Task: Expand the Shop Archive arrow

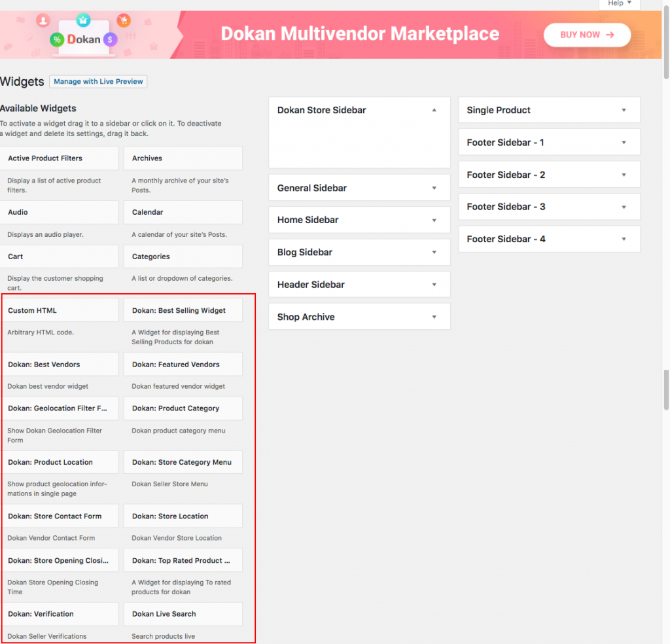Action: click(x=434, y=317)
